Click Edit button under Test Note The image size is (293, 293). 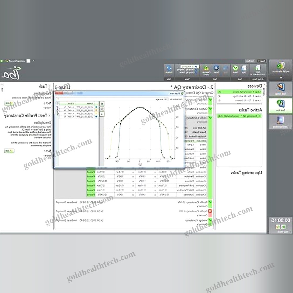tap(9, 151)
